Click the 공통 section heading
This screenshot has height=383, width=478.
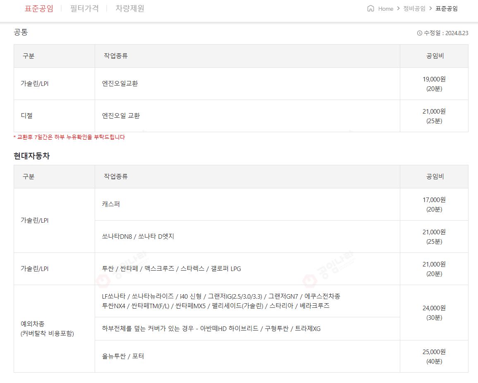point(21,32)
